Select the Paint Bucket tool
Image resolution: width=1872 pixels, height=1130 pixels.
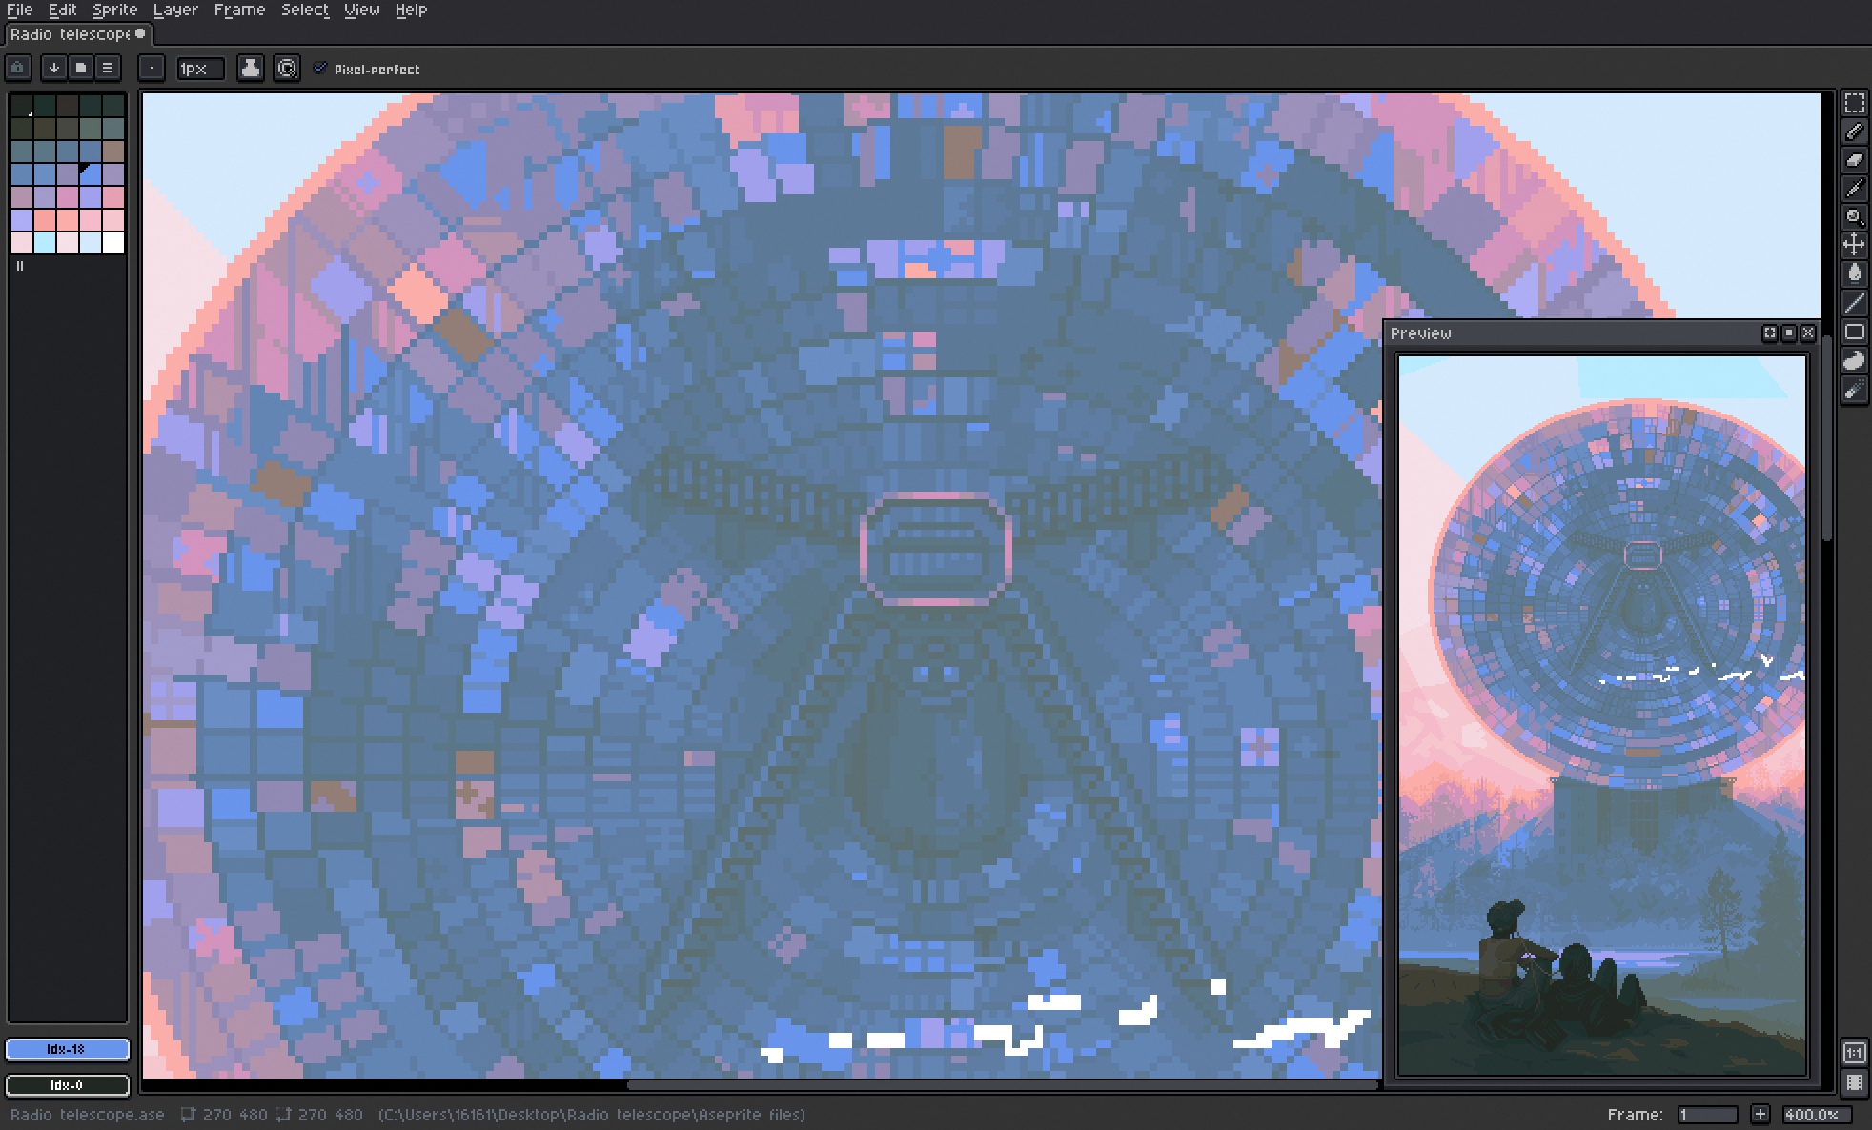(1854, 274)
